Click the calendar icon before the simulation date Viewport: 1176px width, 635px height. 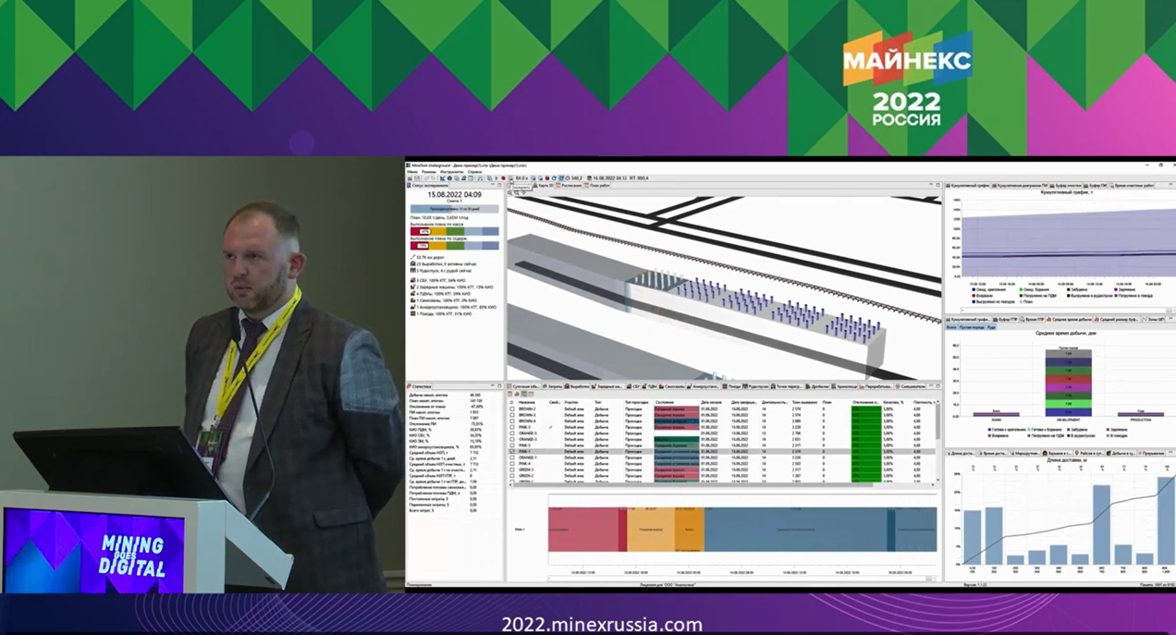click(590, 178)
